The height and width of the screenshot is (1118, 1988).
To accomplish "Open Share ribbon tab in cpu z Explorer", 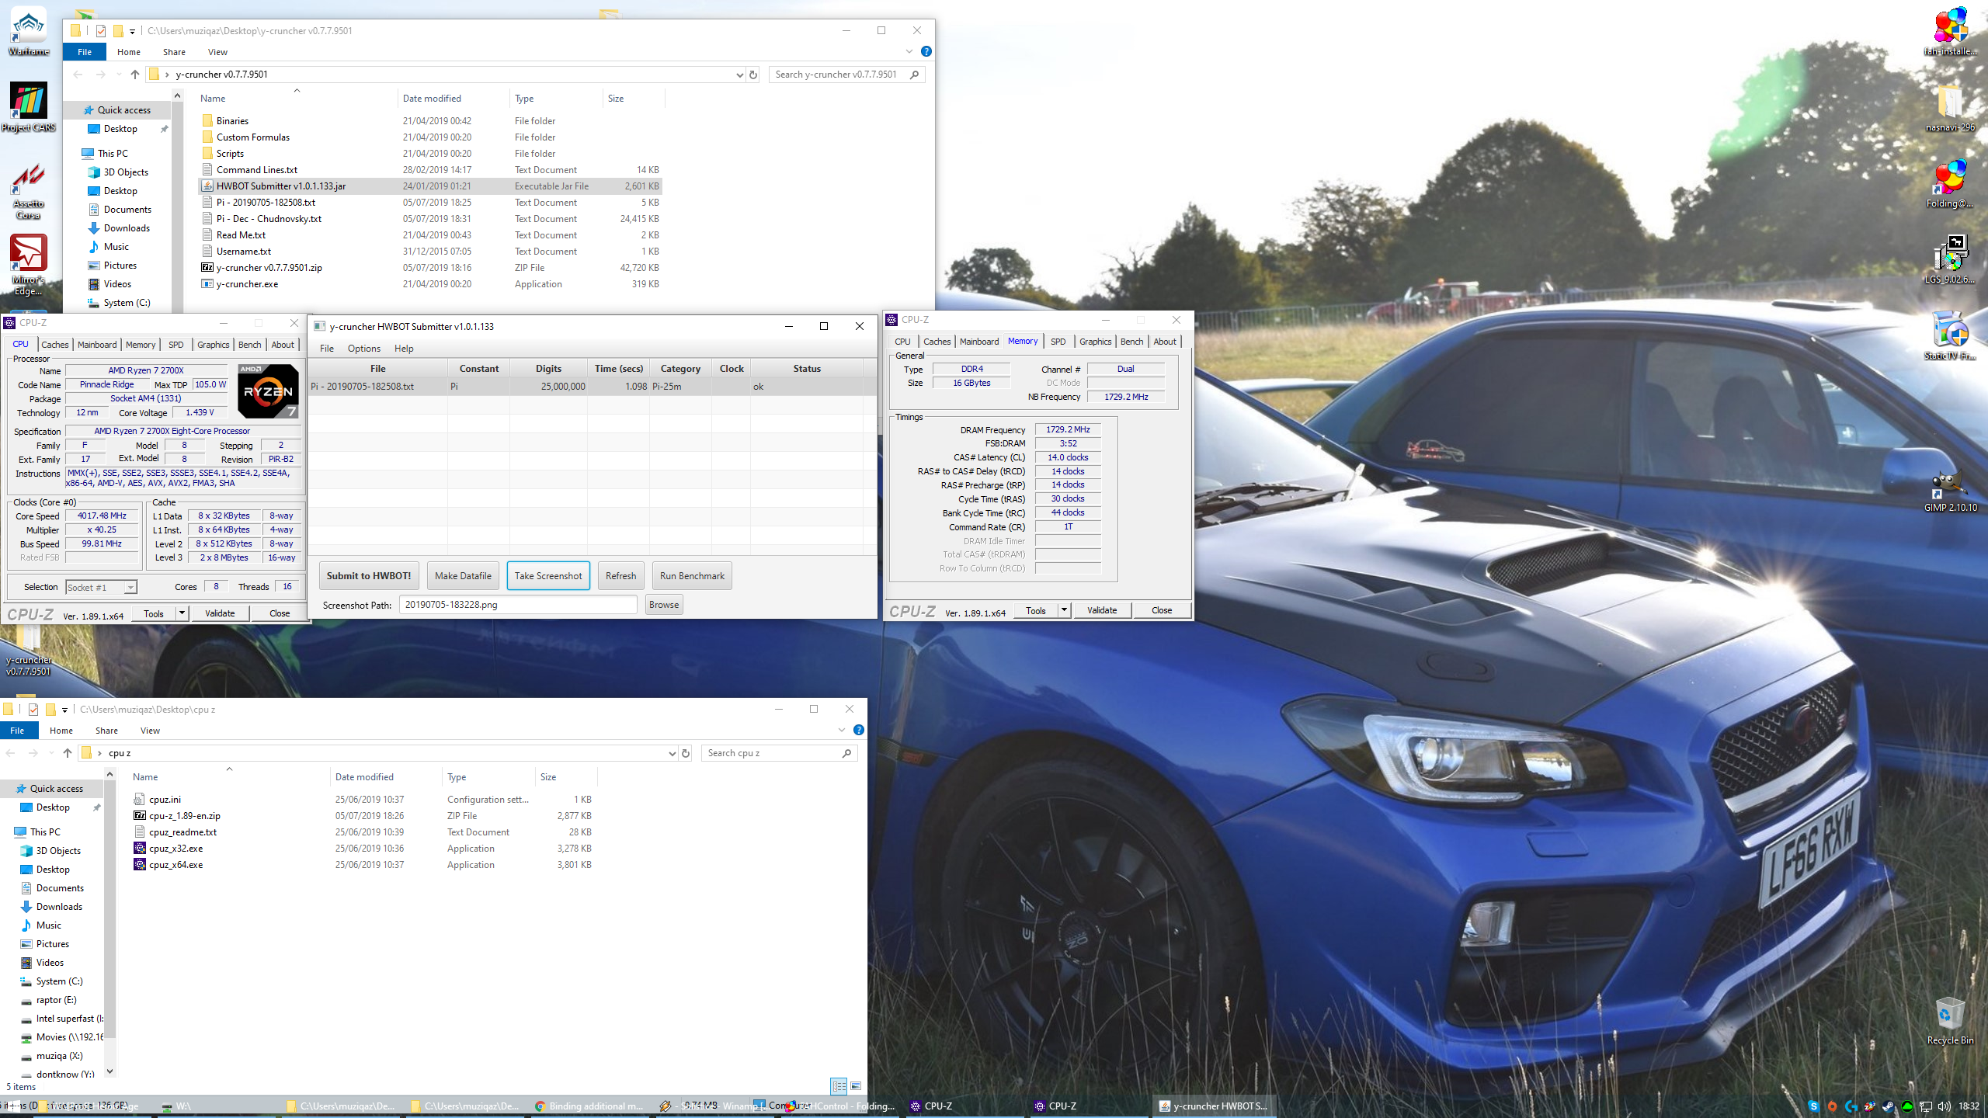I will pyautogui.click(x=106, y=731).
